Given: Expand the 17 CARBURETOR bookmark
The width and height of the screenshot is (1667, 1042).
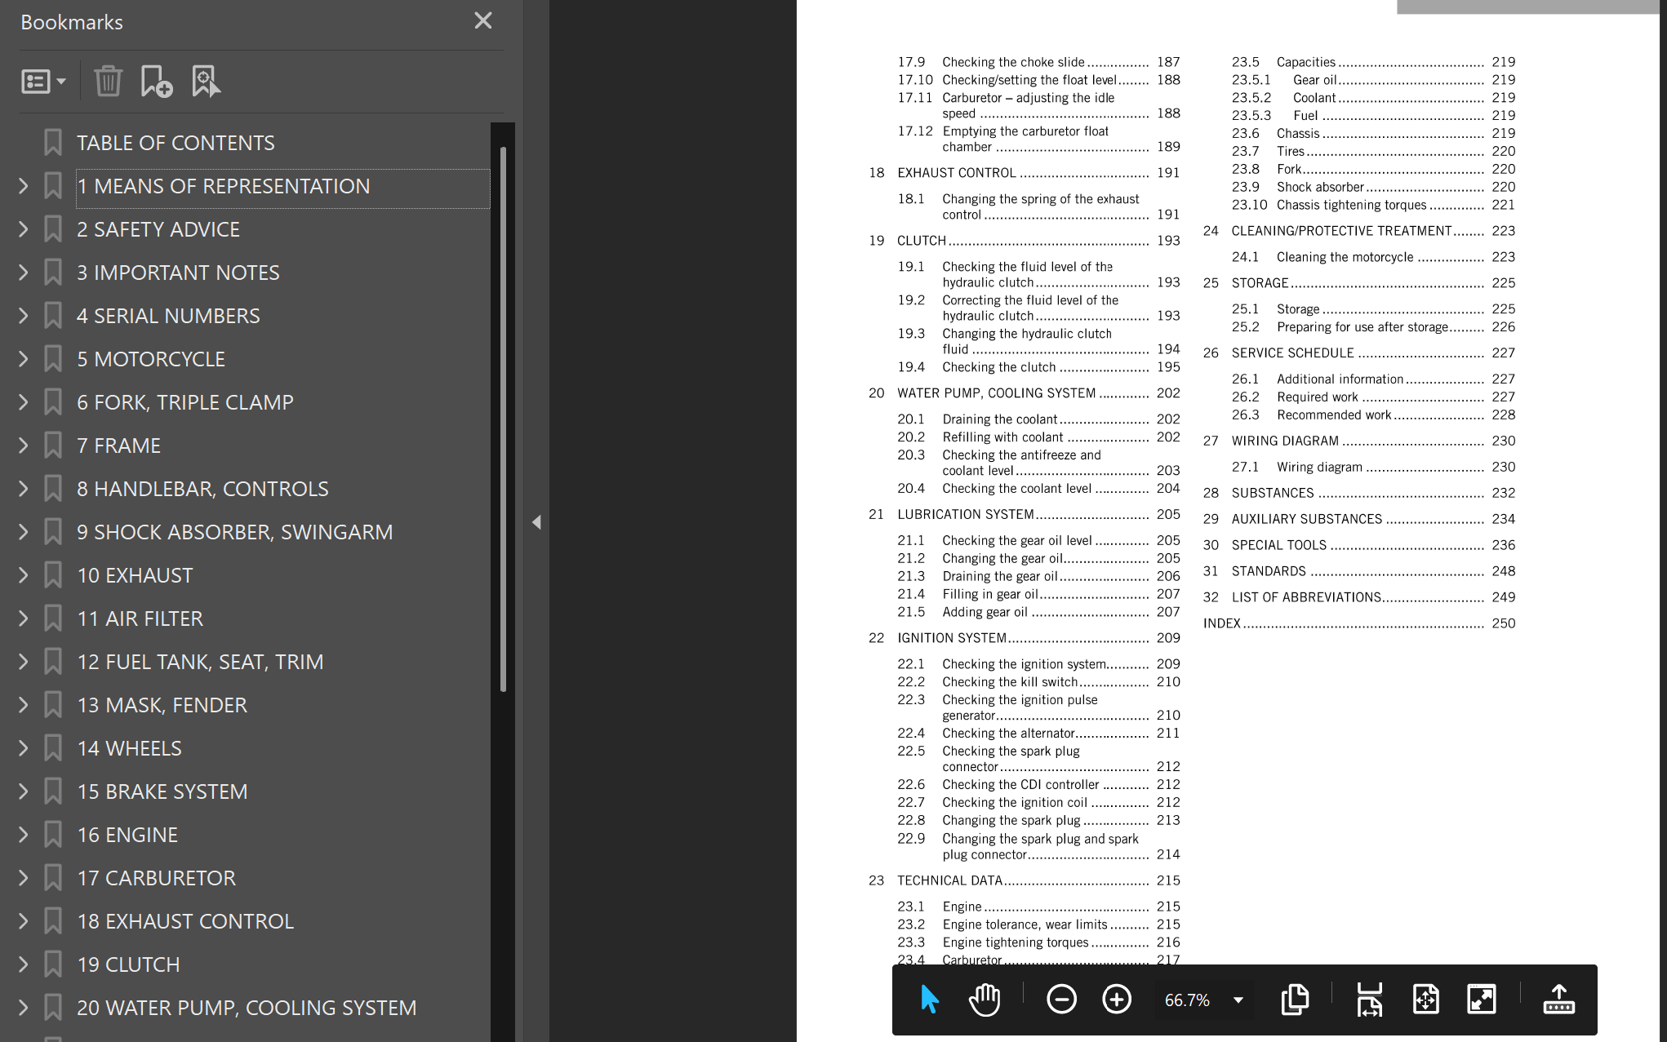Looking at the screenshot, I should (23, 878).
